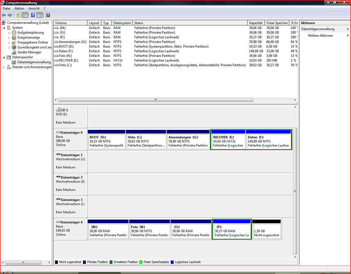Open Help via the blue question-mark icon
Screen dimensions: 351x274
coord(33,15)
